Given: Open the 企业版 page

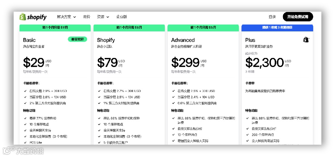Looking at the screenshot, I should click(122, 17).
